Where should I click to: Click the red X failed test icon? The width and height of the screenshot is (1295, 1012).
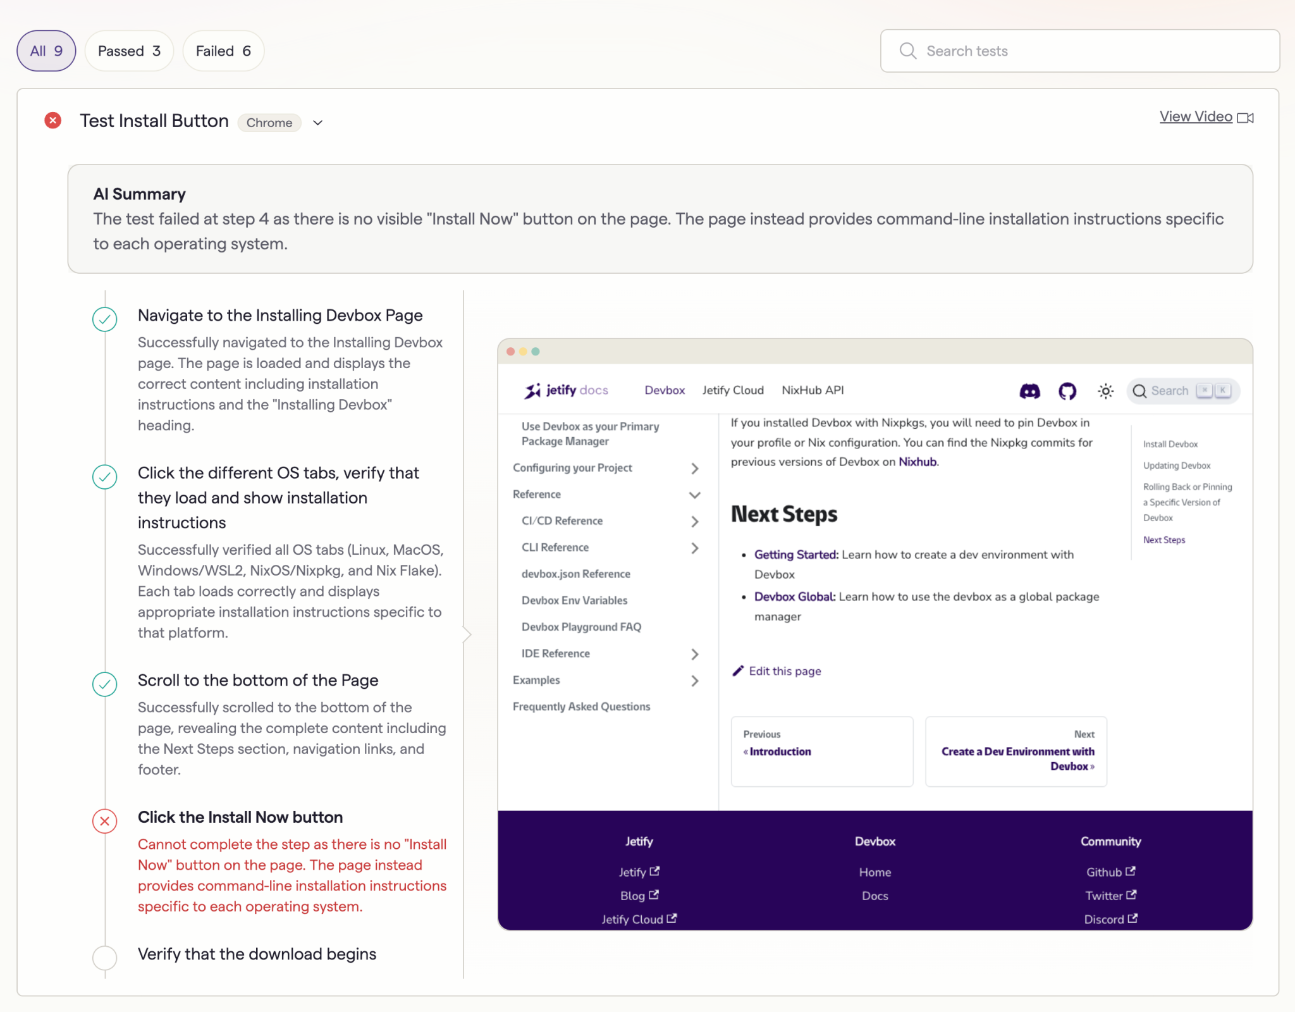(52, 120)
